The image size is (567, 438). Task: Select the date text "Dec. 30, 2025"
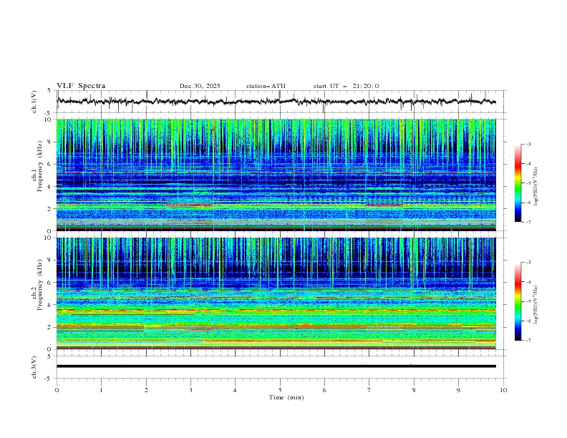[x=200, y=86]
